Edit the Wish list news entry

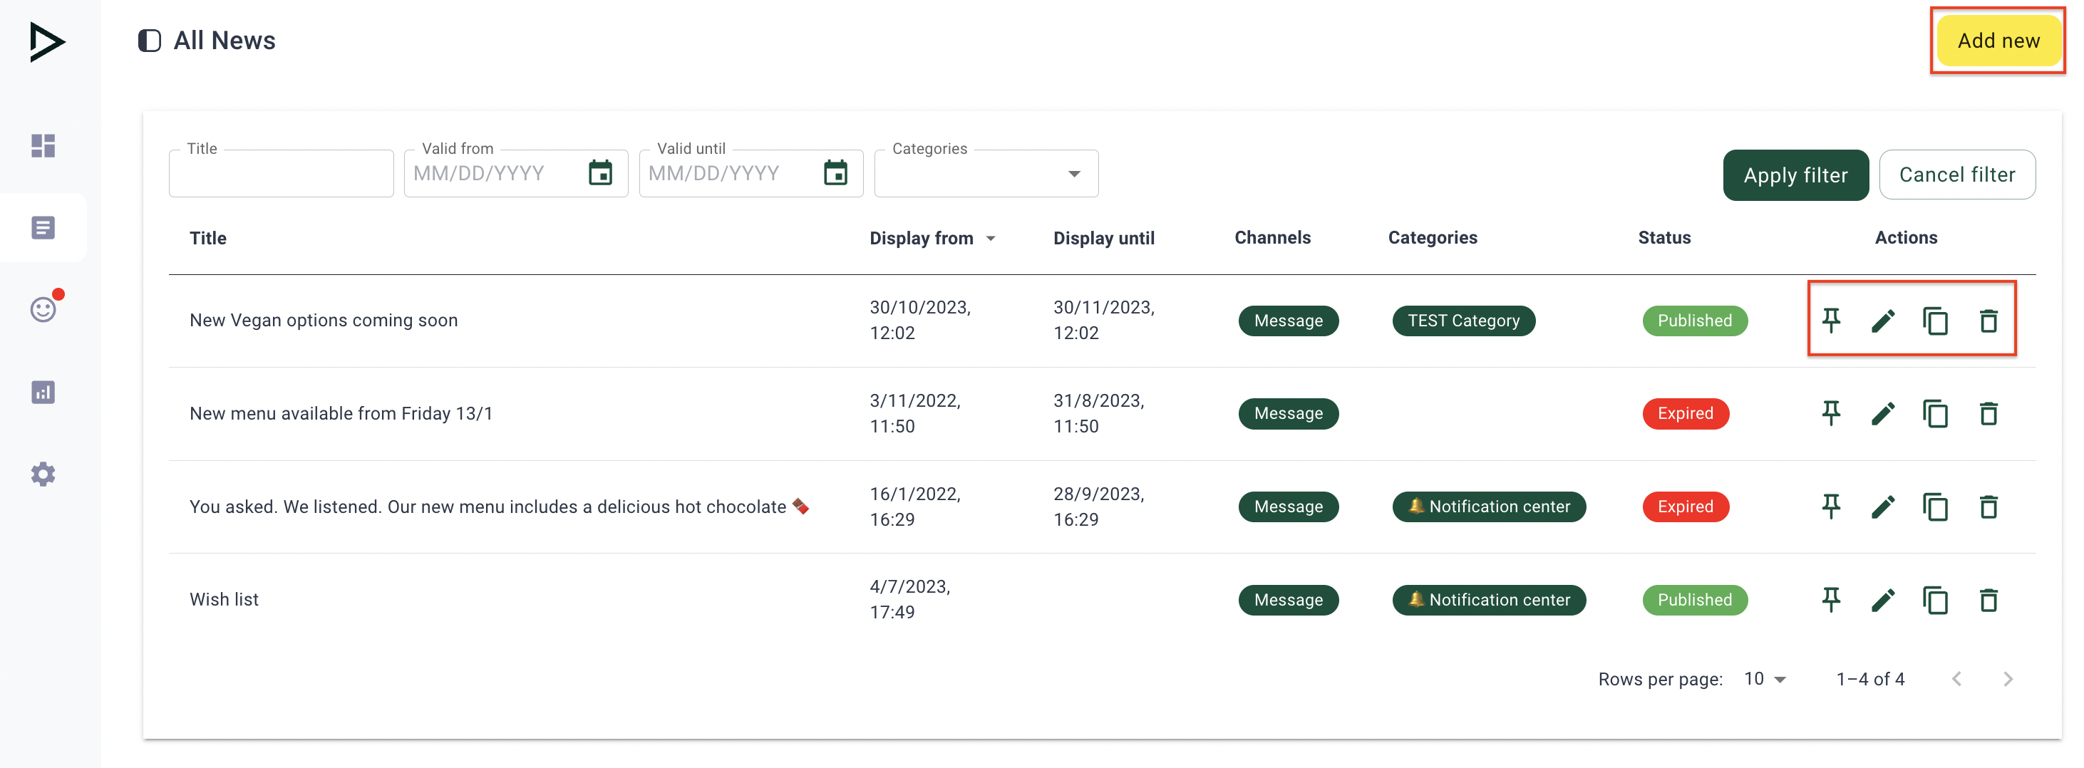click(1882, 600)
